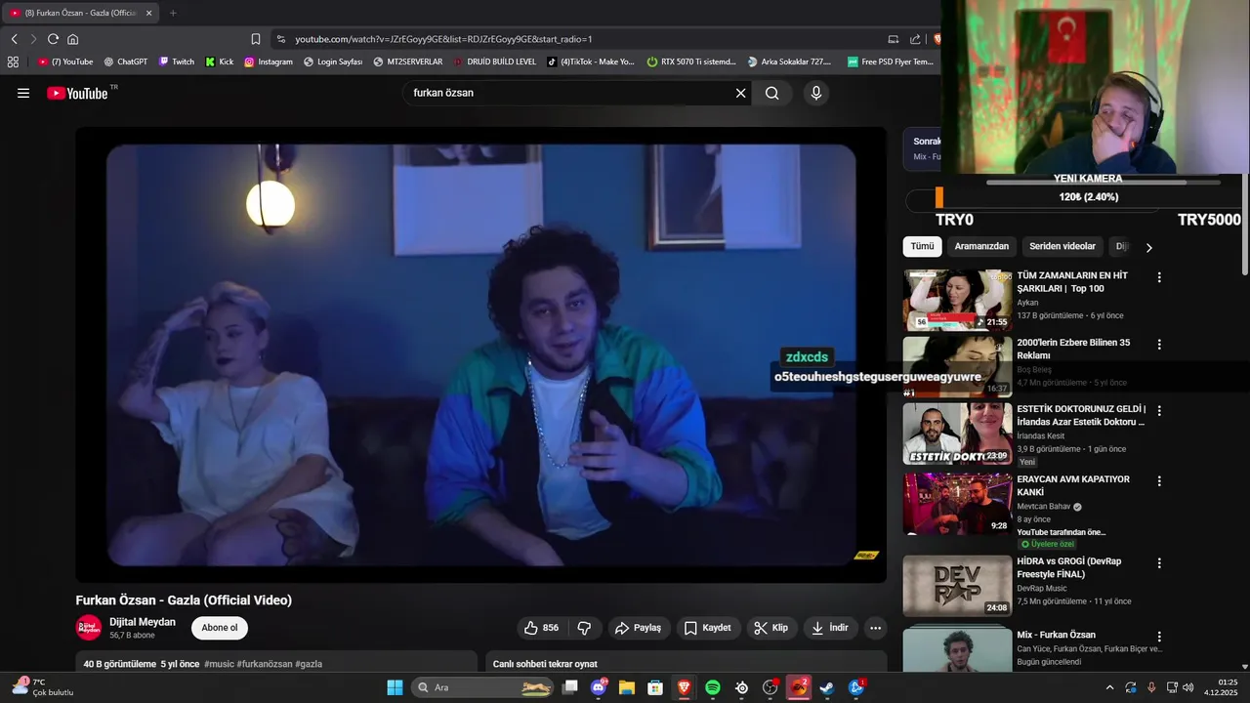The height and width of the screenshot is (703, 1250).
Task: Open options menu for Mix - Furkan Özsan
Action: pos(1159,637)
